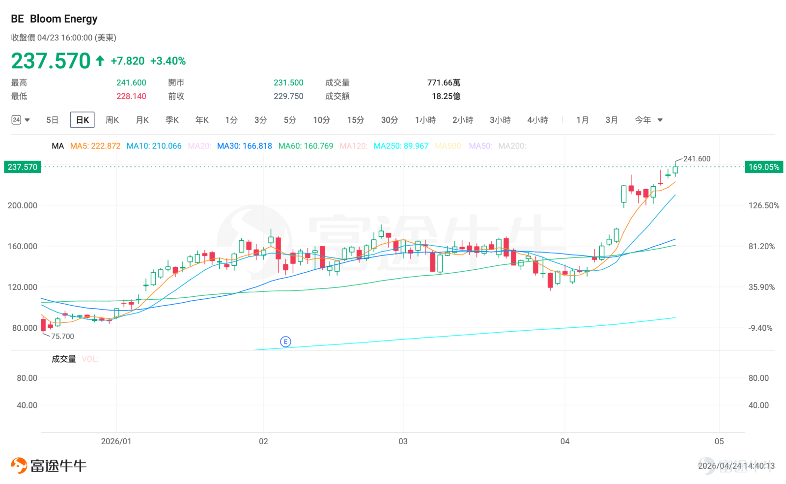Screen dimensions: 786x484
Task: Enable the dimmed MA20 line
Action: 199,146
